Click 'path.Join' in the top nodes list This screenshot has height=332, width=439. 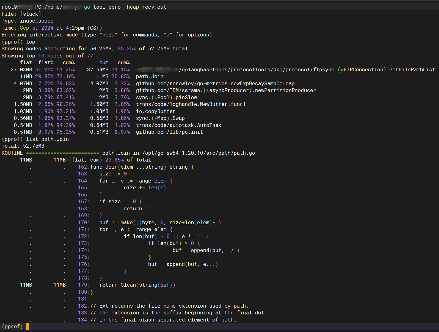point(149,76)
